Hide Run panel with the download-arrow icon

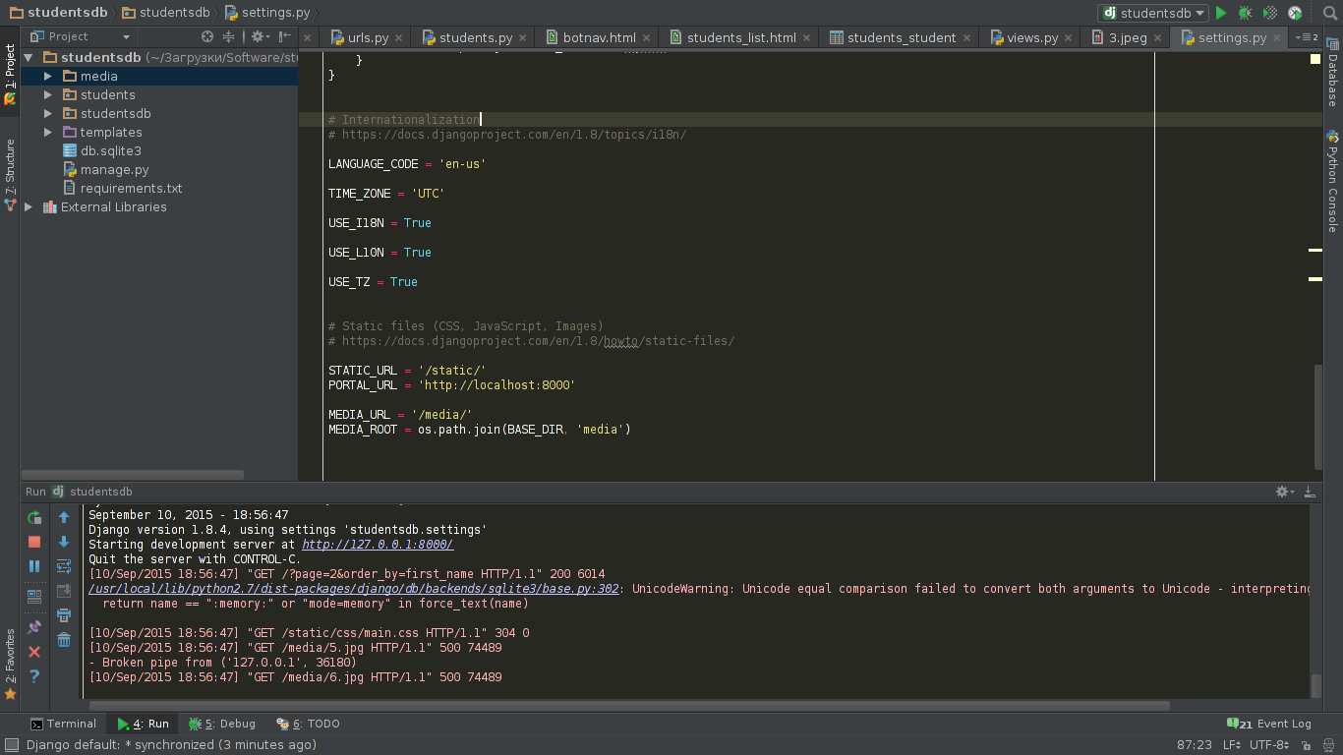pyautogui.click(x=1310, y=492)
